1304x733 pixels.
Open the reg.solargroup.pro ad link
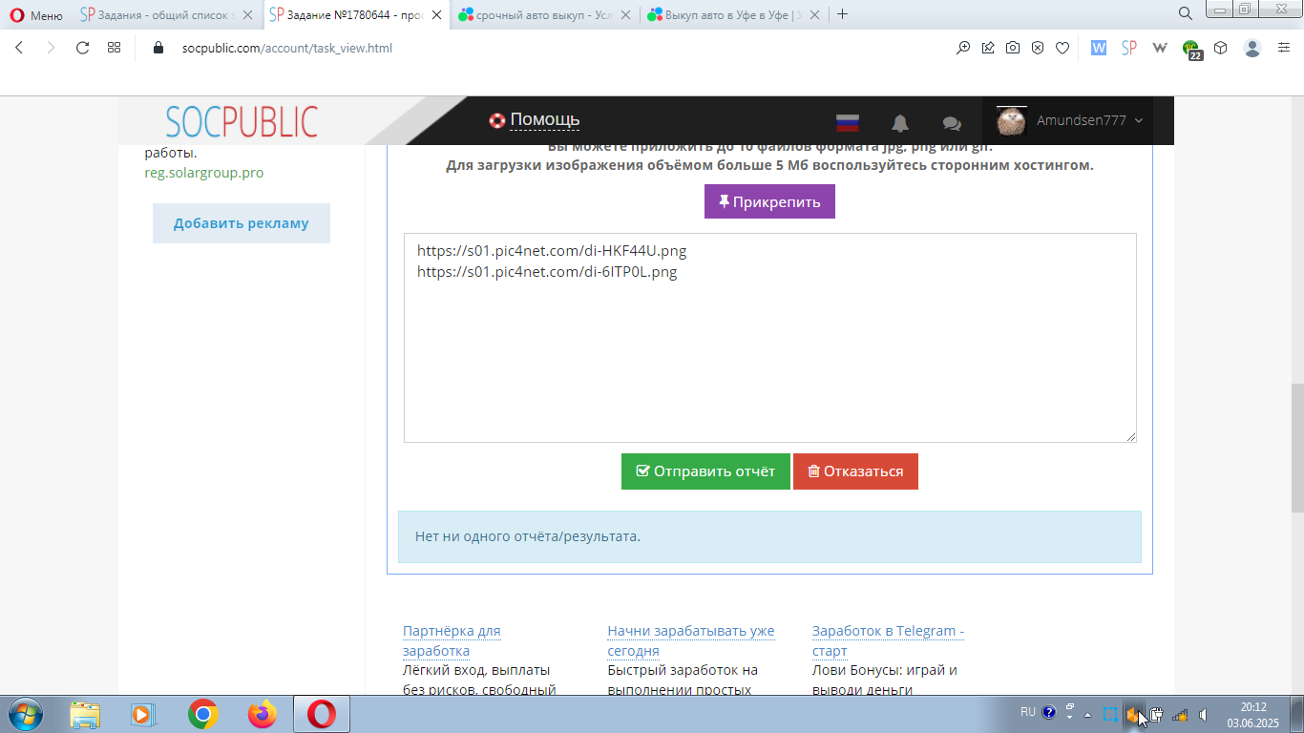click(204, 173)
